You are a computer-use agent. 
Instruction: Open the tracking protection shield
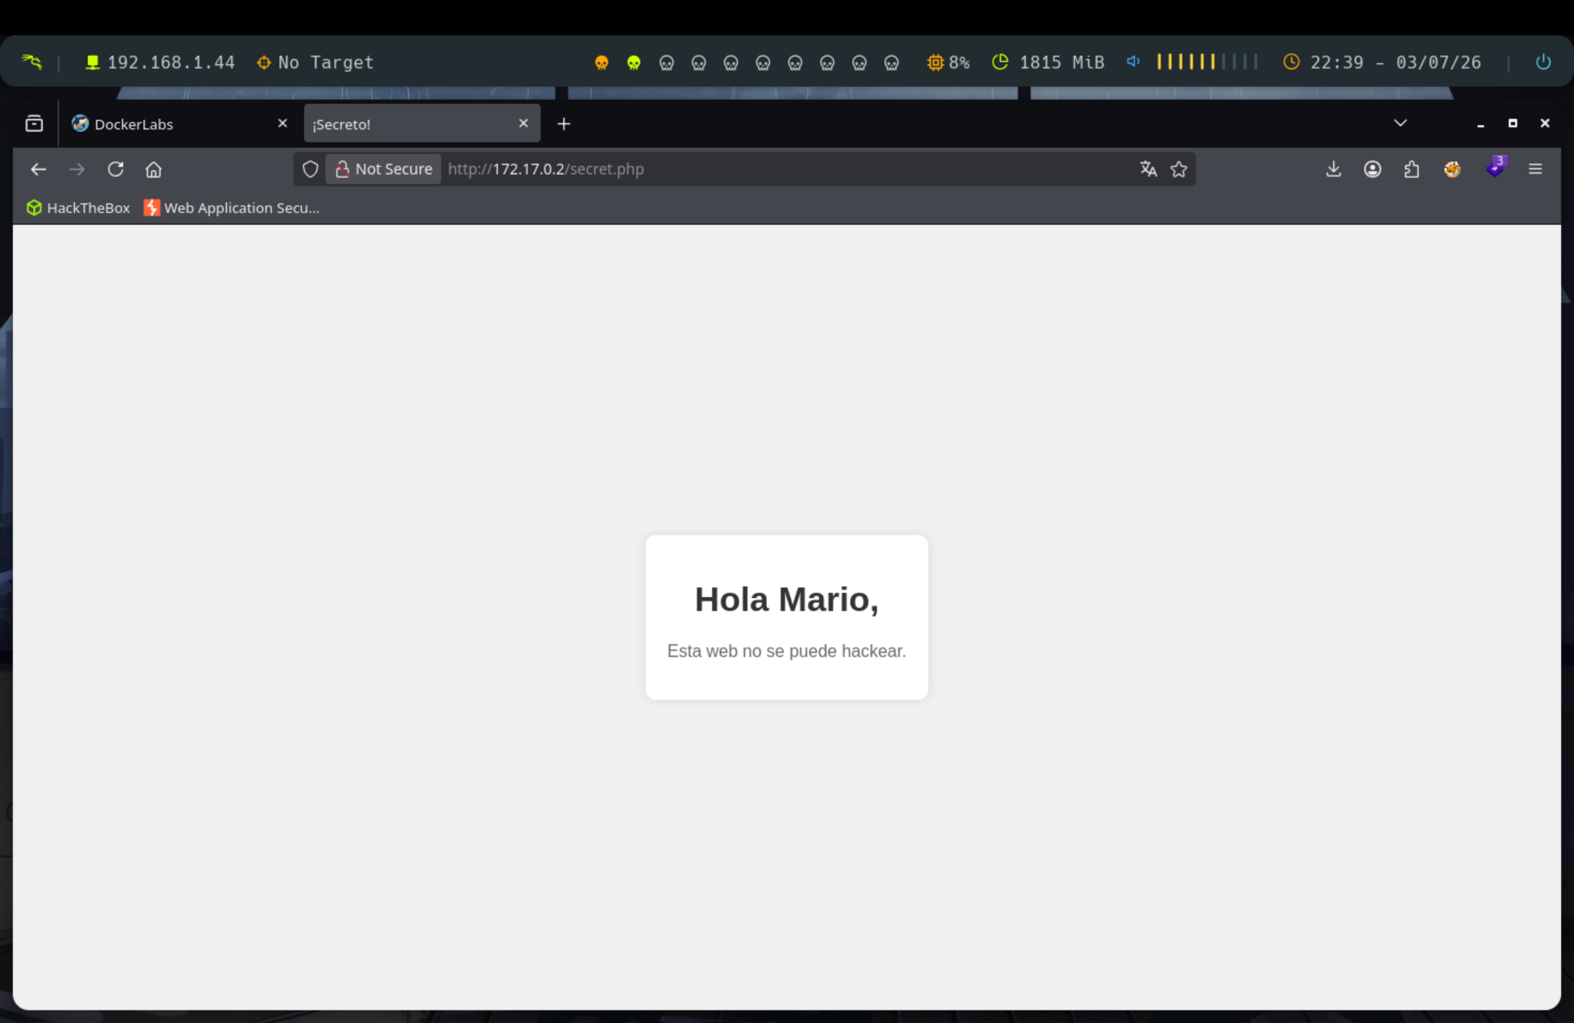tap(310, 169)
